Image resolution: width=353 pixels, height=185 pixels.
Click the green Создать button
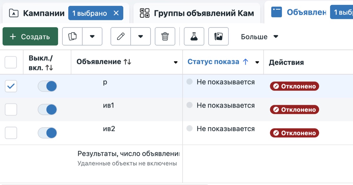pos(30,37)
